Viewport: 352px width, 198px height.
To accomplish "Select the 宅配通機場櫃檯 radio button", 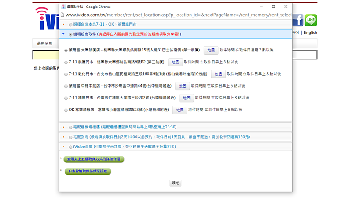I will click(70, 128).
